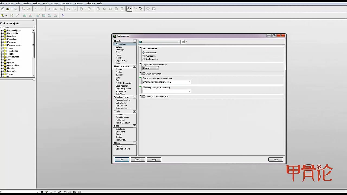This screenshot has width=347, height=195.
Task: Click the plus icon in object browser toolbar
Action: (4, 23)
